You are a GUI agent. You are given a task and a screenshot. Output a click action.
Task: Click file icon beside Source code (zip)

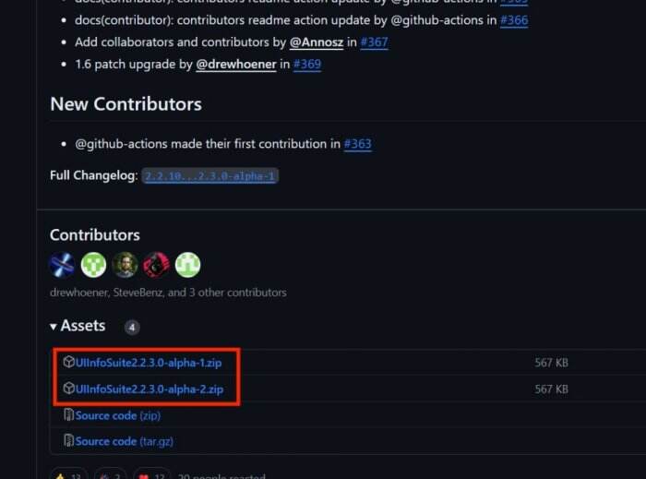pos(69,415)
